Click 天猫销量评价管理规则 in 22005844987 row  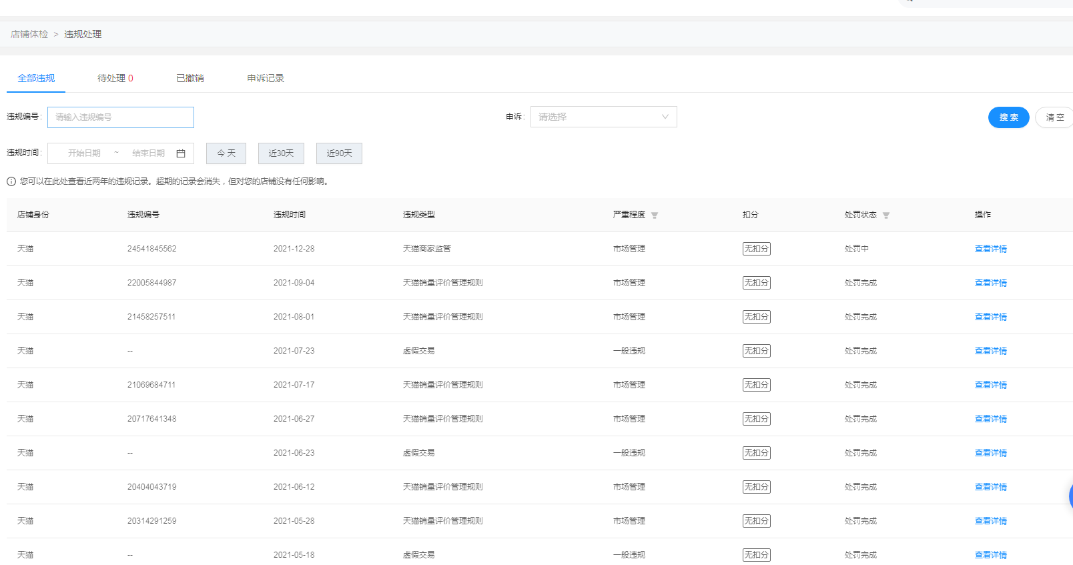(443, 283)
